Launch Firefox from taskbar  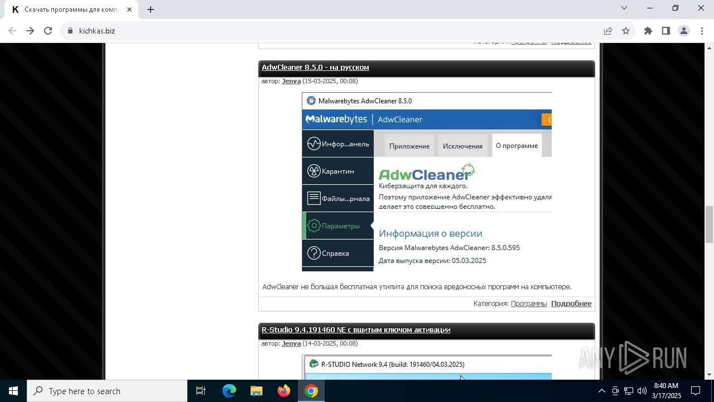point(284,391)
